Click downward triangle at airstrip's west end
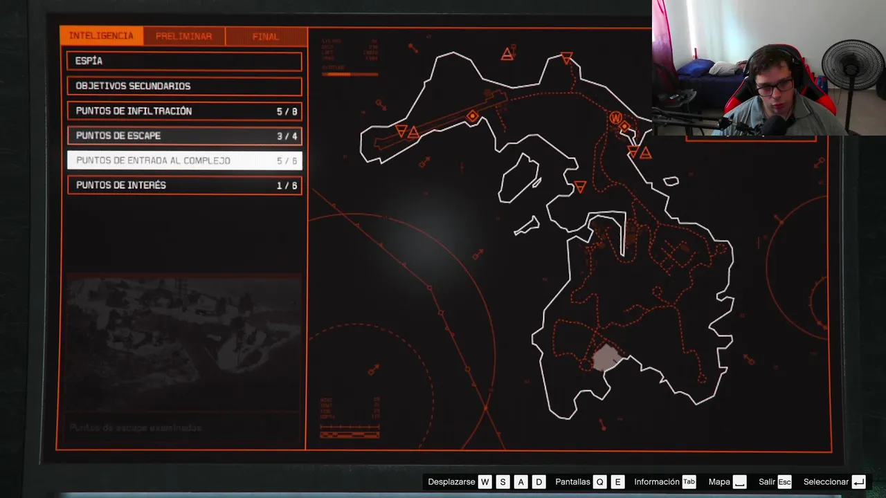The height and width of the screenshot is (498, 886). (401, 130)
